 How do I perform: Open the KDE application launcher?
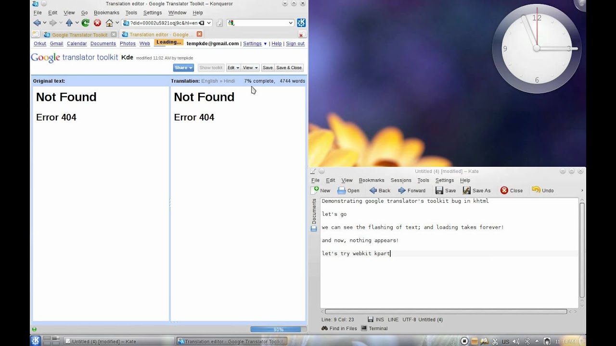click(x=35, y=341)
